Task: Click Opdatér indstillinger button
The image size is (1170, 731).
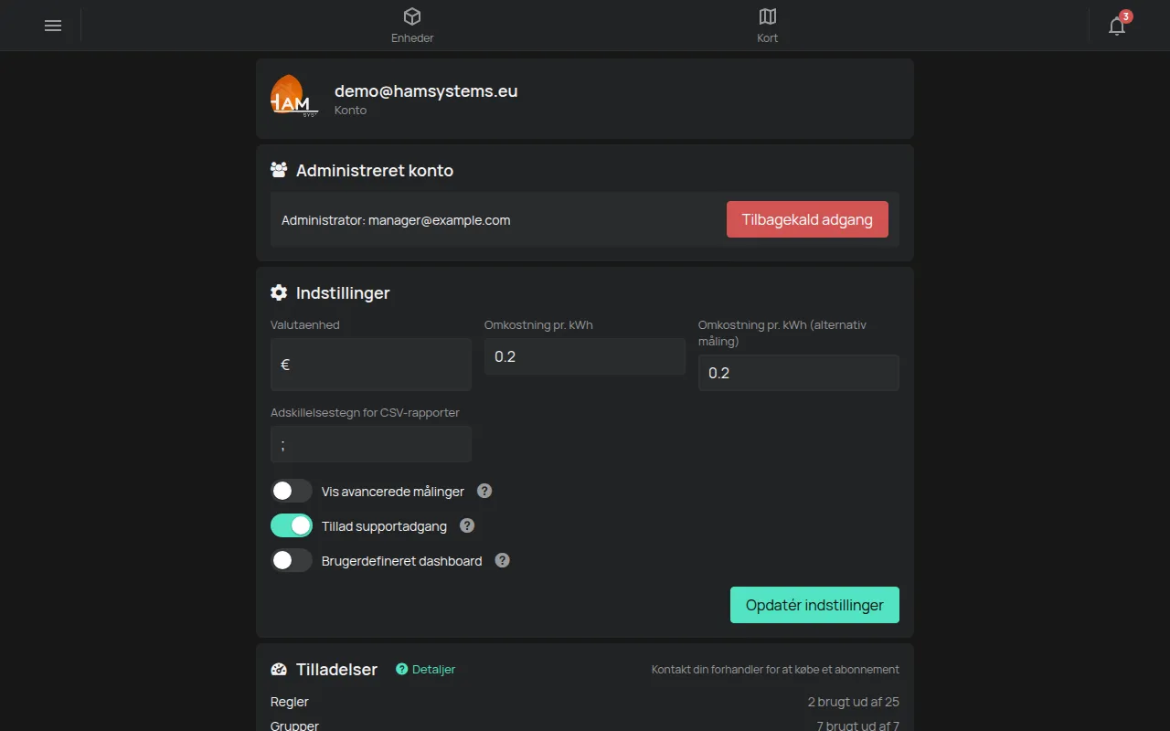Action: point(814,605)
